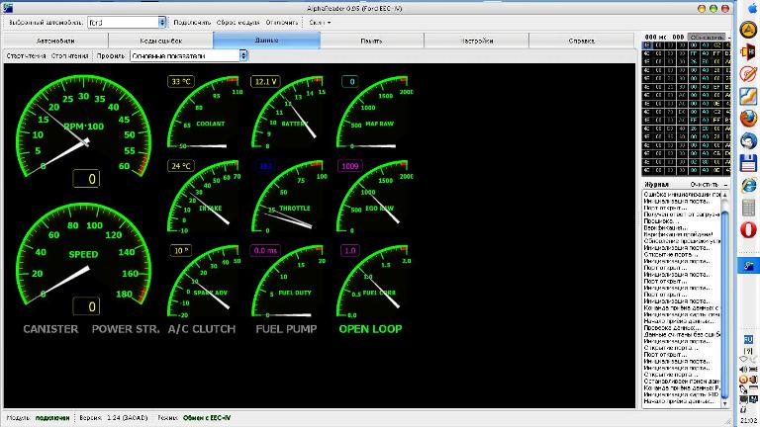This screenshot has height=427, width=760.
Task: Click the Подключить connect button
Action: click(192, 22)
